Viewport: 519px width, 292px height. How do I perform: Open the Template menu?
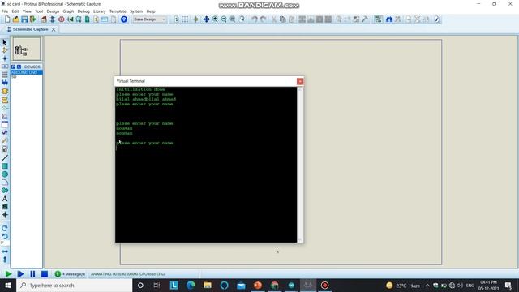point(118,11)
